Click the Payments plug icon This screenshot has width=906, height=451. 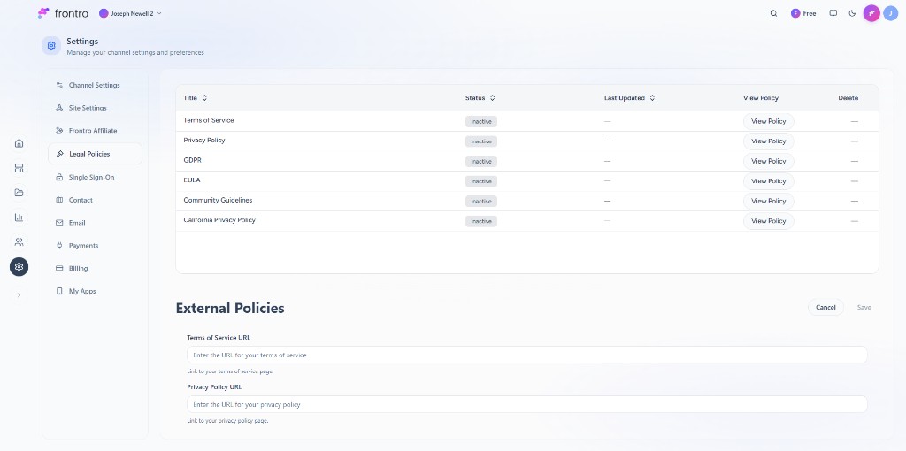pos(59,246)
